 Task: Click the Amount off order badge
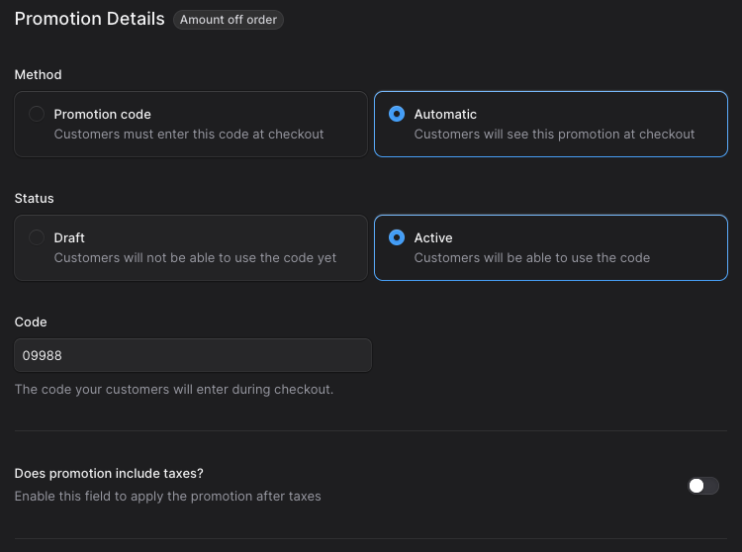pos(229,20)
